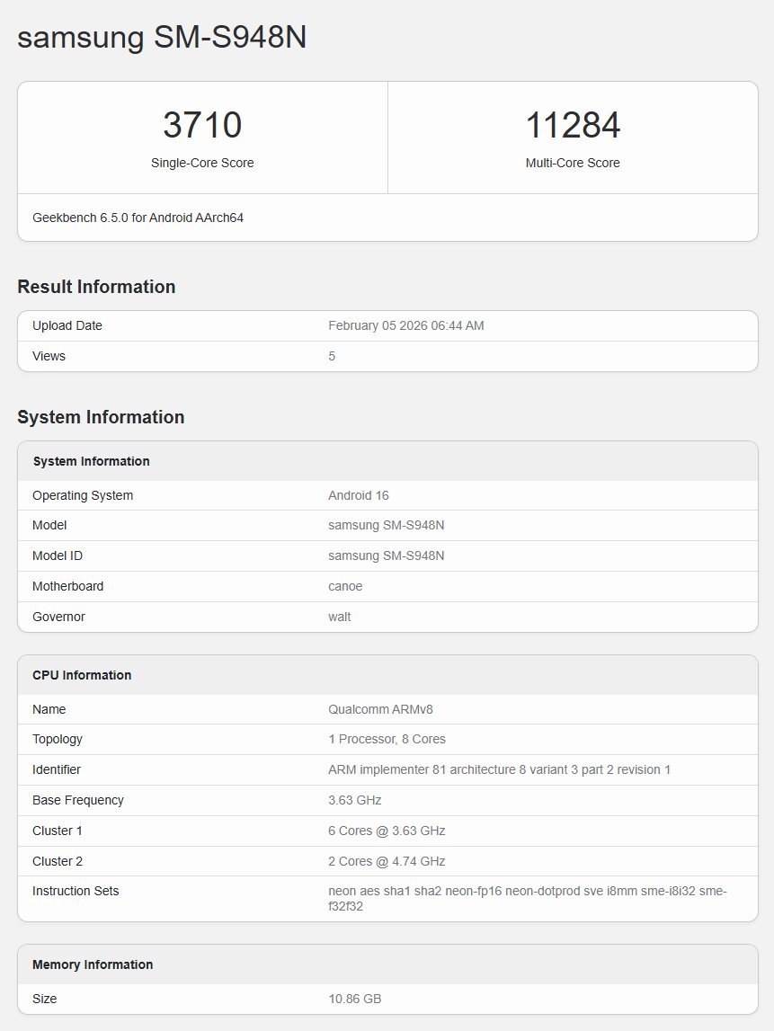Click the samsung SM-S948N page title
774x1031 pixels.
162,38
